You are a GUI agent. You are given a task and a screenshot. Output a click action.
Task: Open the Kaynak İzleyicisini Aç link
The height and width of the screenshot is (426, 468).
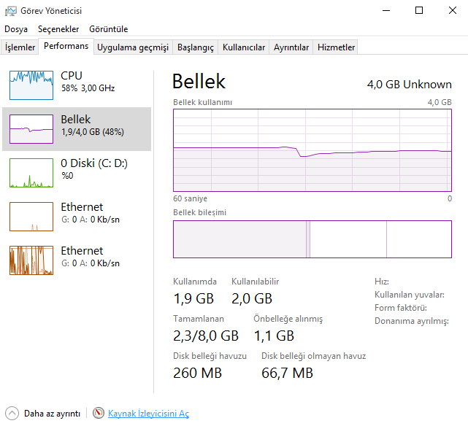click(x=148, y=414)
